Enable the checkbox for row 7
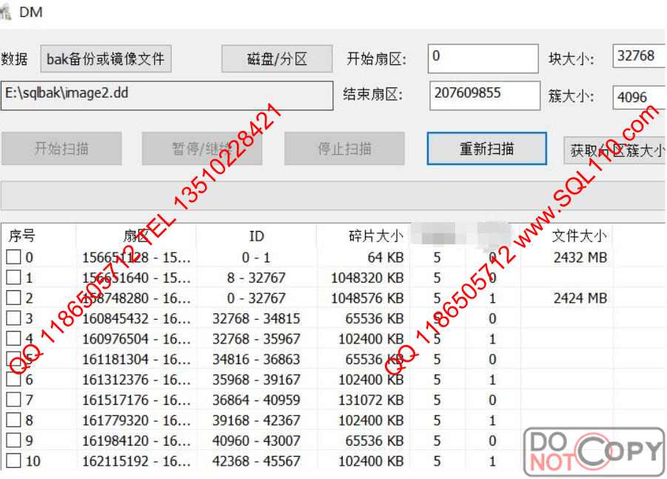This screenshot has height=479, width=667. click(x=13, y=401)
